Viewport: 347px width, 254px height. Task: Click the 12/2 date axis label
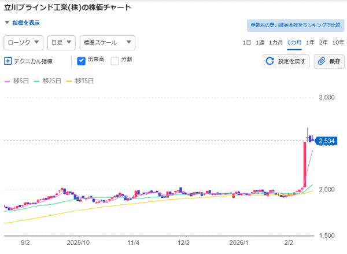tap(184, 242)
